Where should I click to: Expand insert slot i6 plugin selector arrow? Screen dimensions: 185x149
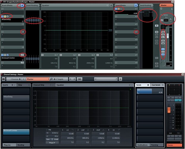[x=2, y=50]
